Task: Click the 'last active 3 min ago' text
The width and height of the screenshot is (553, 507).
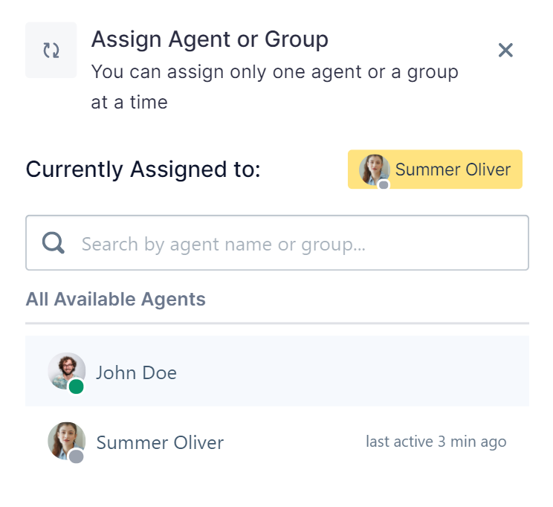Action: (x=436, y=442)
